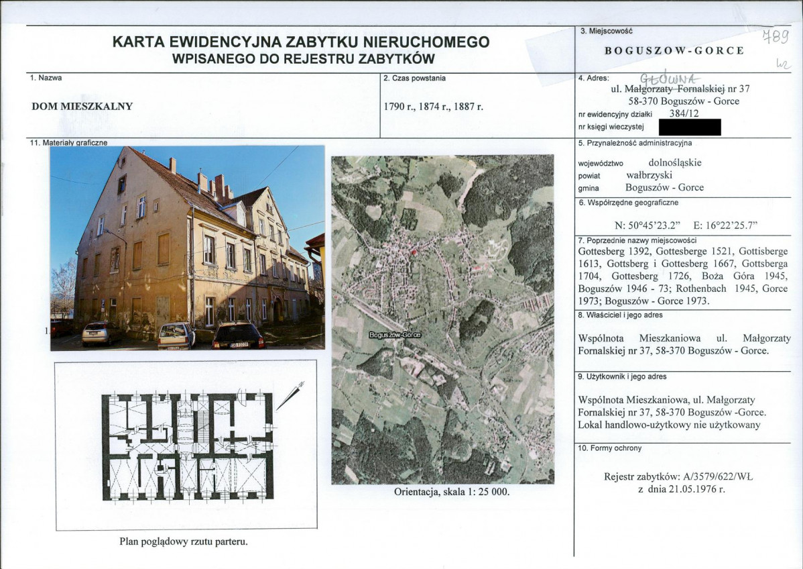Click the last former-names line '1973; Boguszów - Gorce 1973.'
The image size is (803, 569).
[644, 301]
